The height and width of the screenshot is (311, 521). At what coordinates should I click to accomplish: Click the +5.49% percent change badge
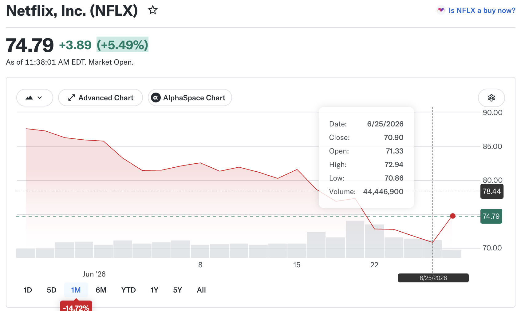(122, 45)
